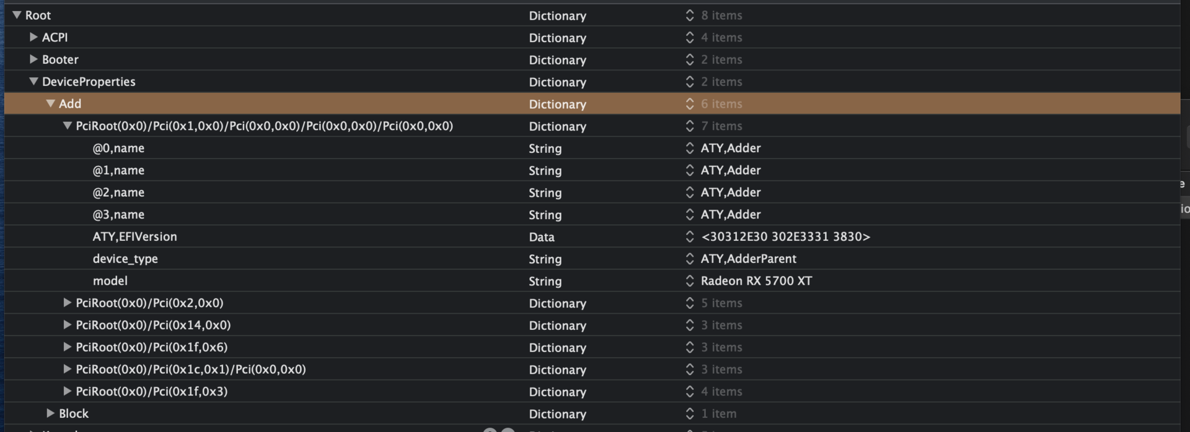This screenshot has height=432, width=1190.
Task: Expand the PciRoot(0x0)/Pci(0x14,0x0) entry
Action: coord(67,325)
